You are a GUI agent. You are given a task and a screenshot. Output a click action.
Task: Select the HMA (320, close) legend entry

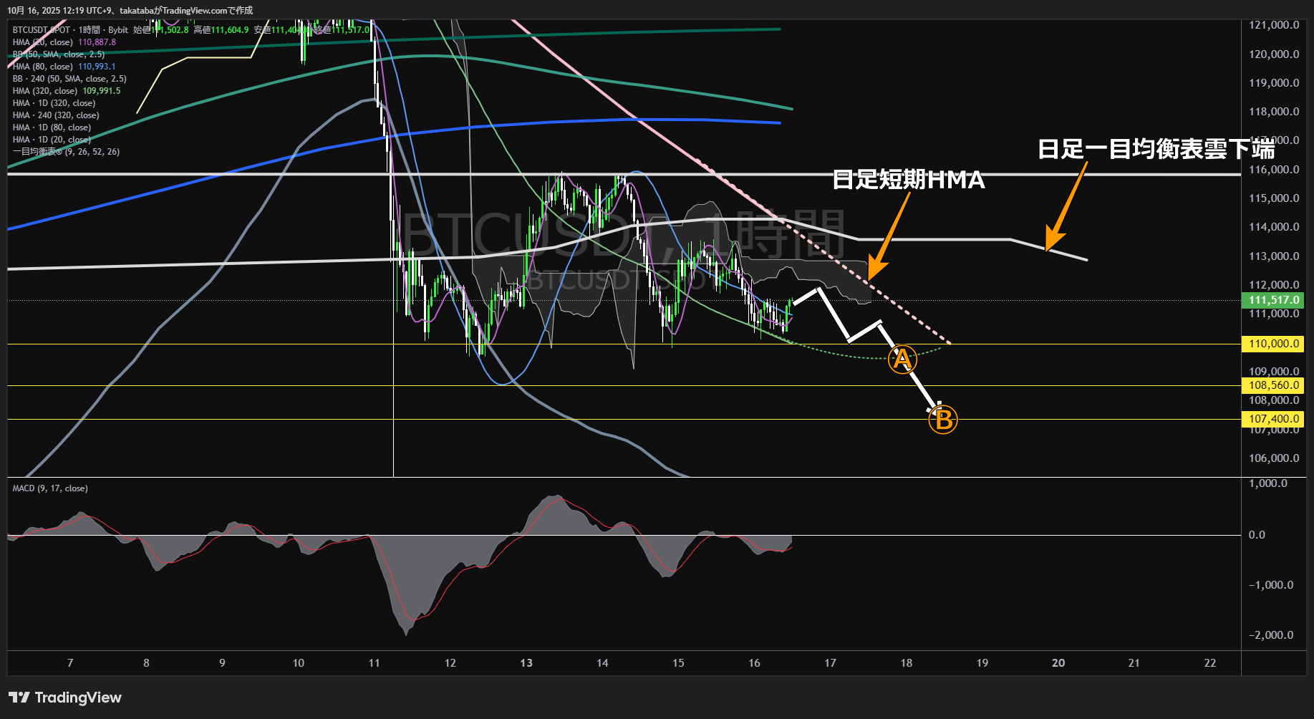tap(45, 91)
